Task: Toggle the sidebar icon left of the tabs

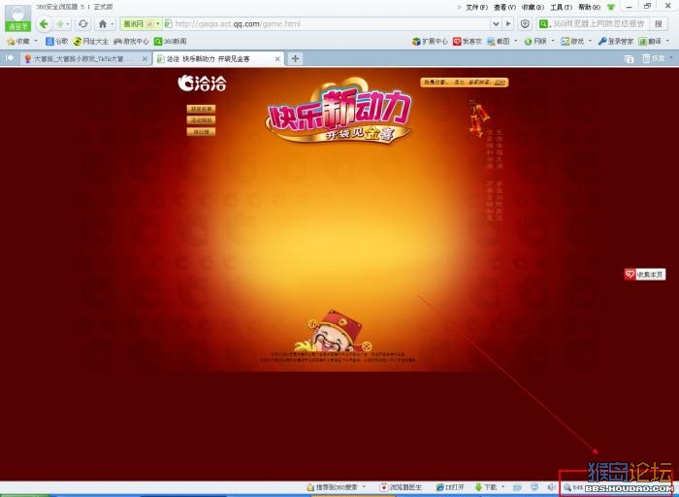Action: (9, 58)
